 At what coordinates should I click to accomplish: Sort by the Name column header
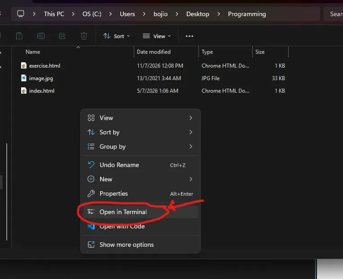coord(33,52)
